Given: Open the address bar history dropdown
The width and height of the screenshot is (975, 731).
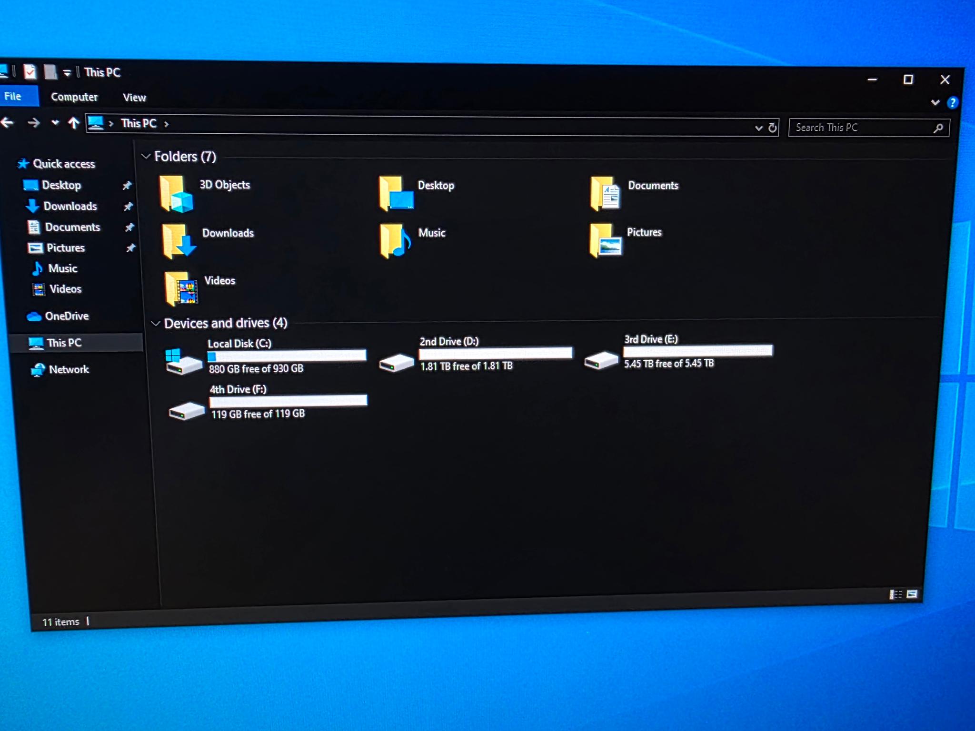Looking at the screenshot, I should tap(758, 128).
